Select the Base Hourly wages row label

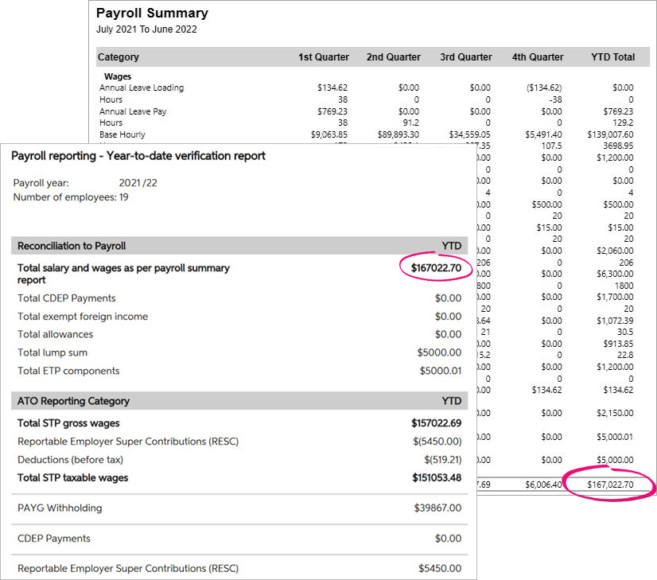[122, 135]
